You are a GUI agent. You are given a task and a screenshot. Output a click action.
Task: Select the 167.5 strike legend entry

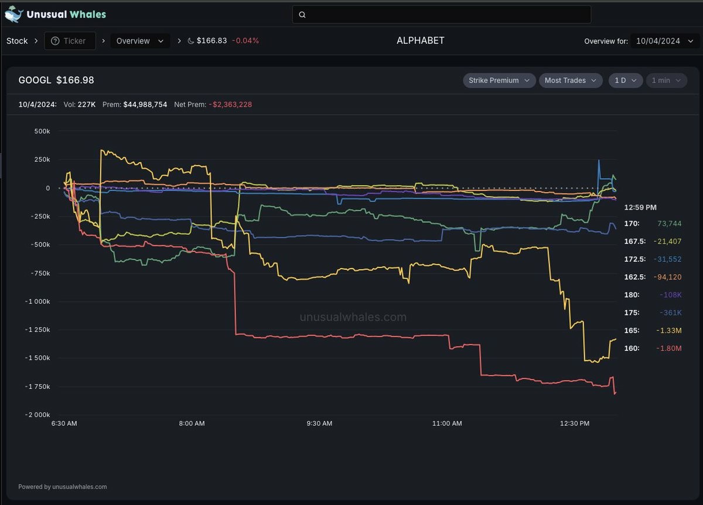click(x=653, y=241)
